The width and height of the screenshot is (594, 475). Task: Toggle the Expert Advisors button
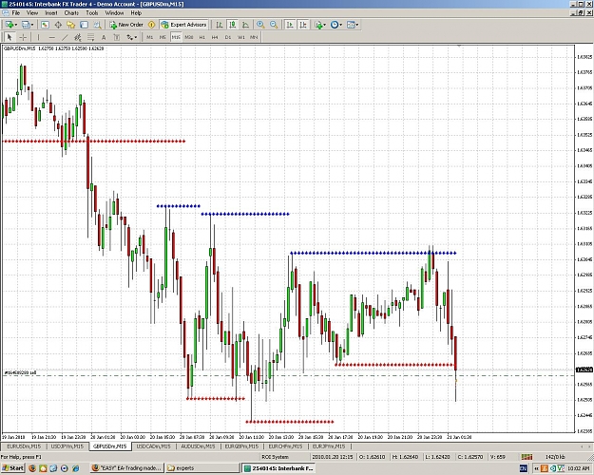183,25
